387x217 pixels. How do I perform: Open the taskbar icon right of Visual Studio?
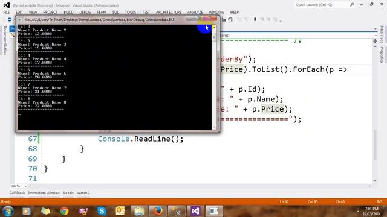click(213, 211)
